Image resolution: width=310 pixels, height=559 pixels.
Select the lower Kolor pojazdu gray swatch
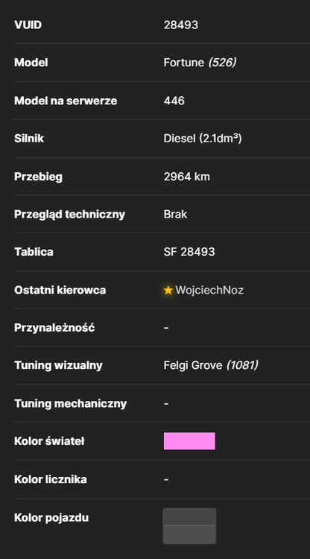189,534
